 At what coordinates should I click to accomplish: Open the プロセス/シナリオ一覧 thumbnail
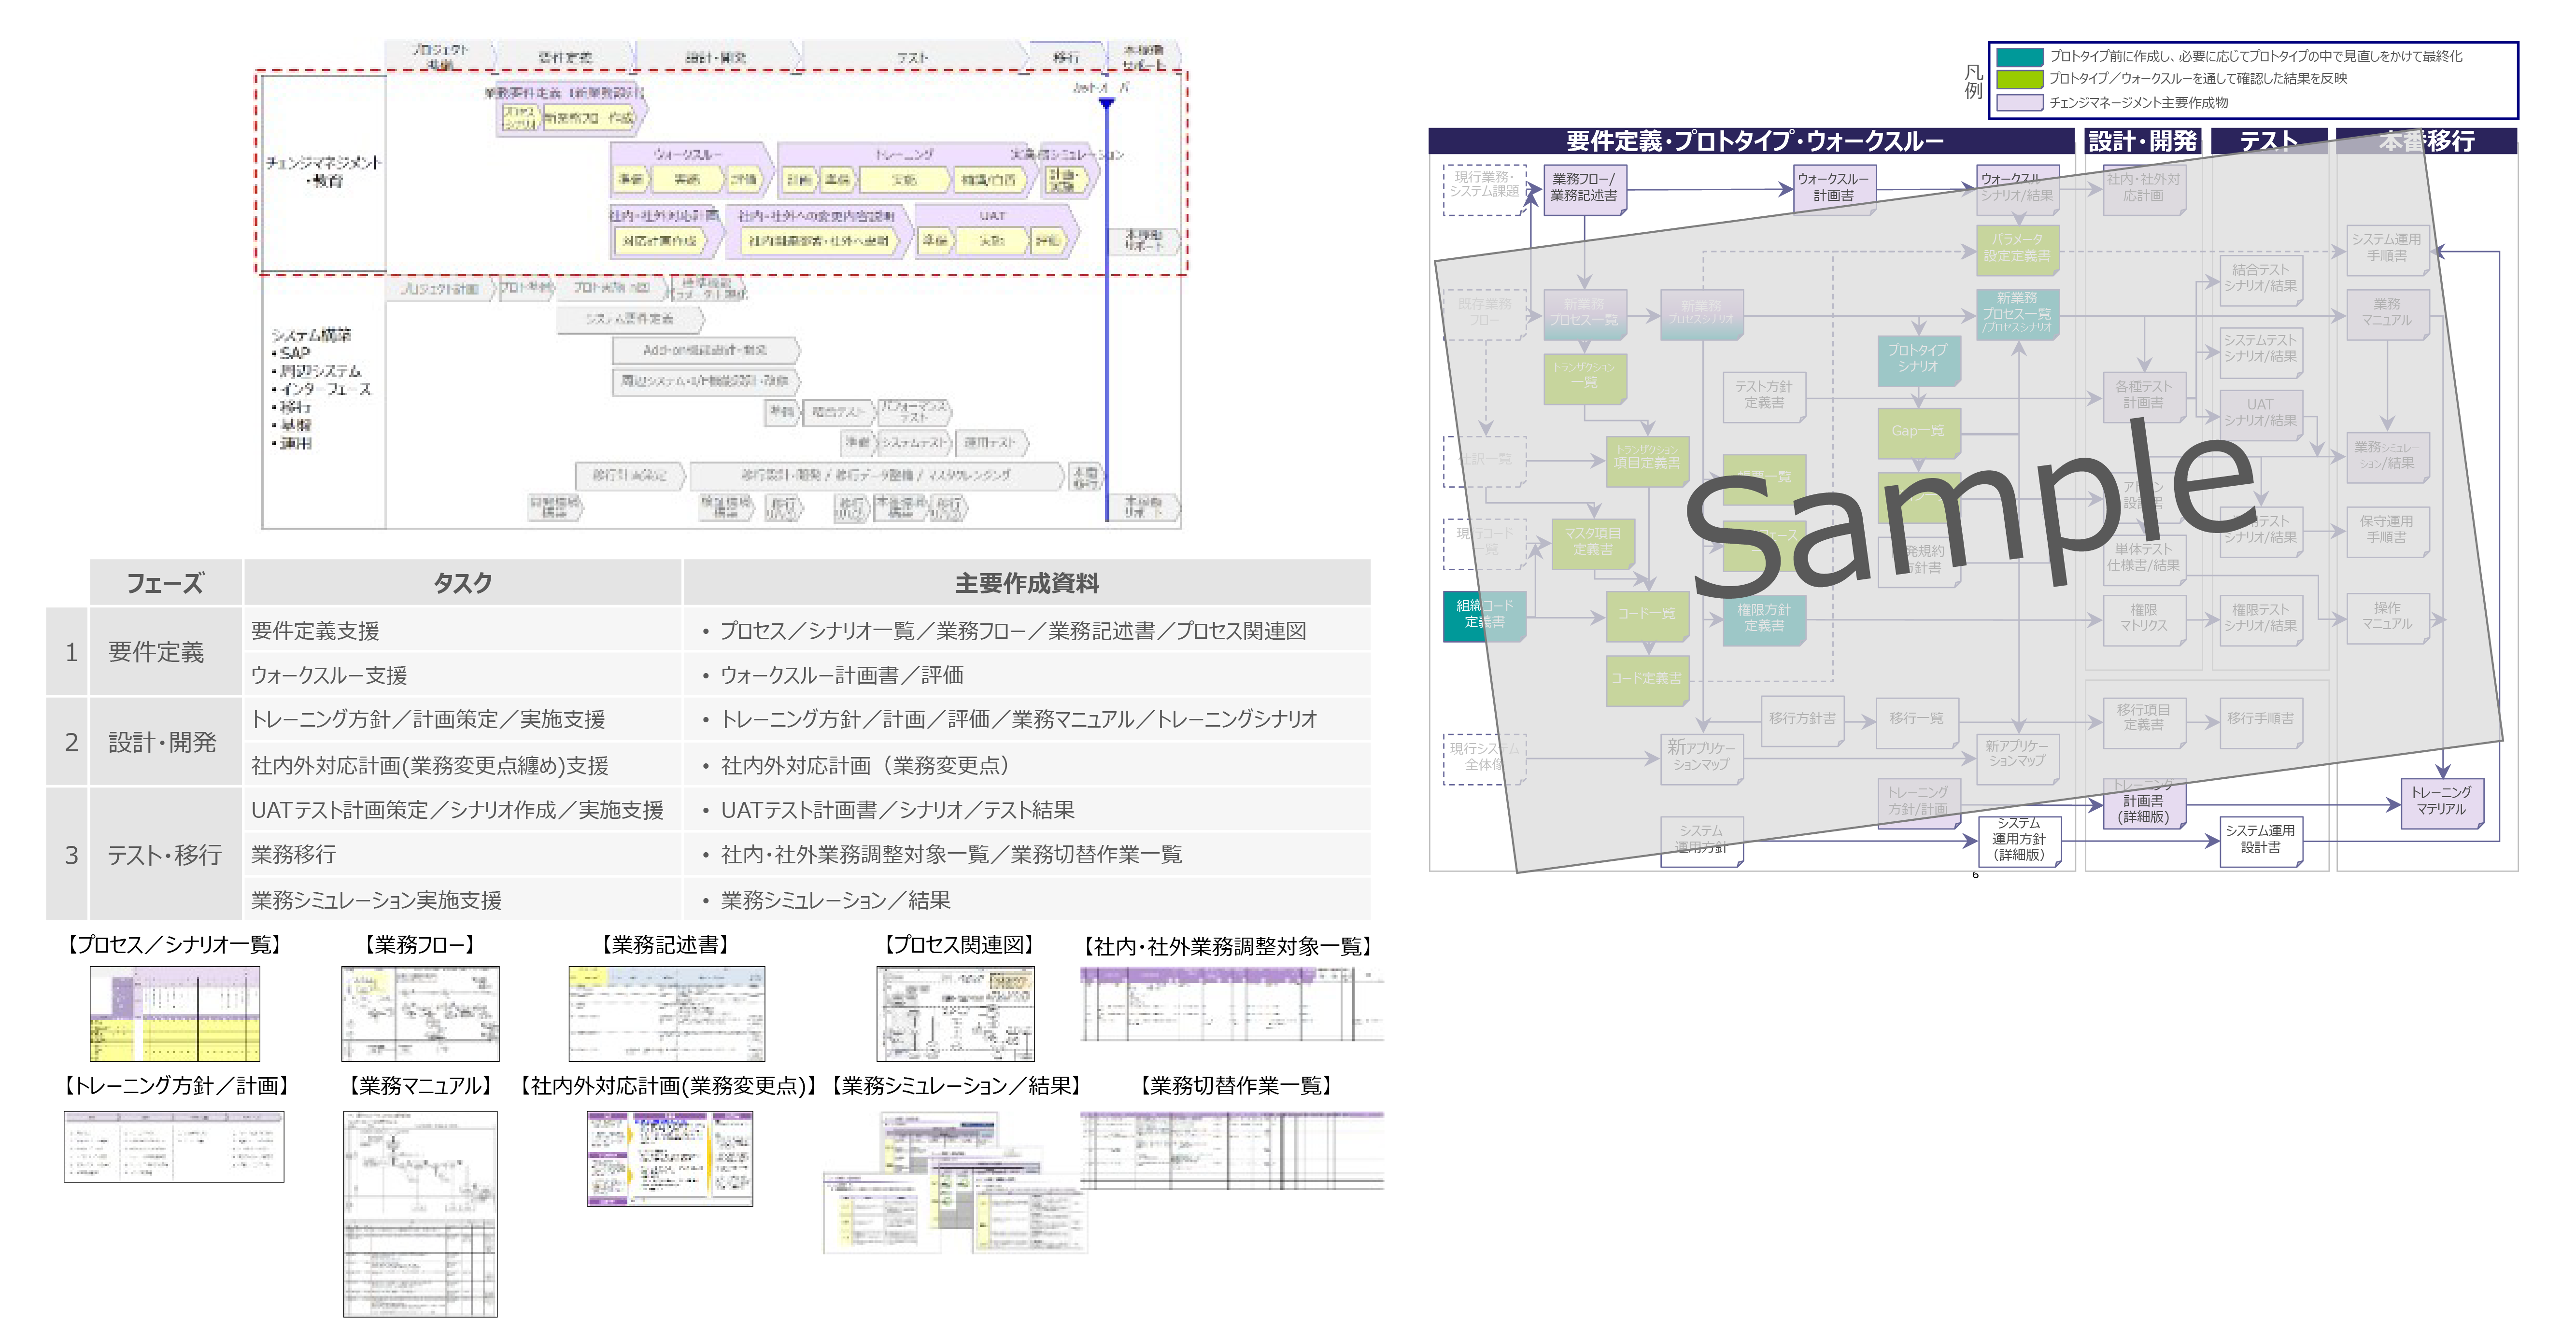(x=175, y=1013)
